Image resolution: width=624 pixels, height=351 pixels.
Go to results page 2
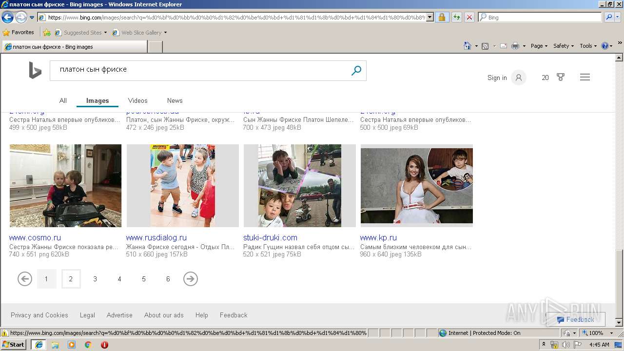(71, 279)
